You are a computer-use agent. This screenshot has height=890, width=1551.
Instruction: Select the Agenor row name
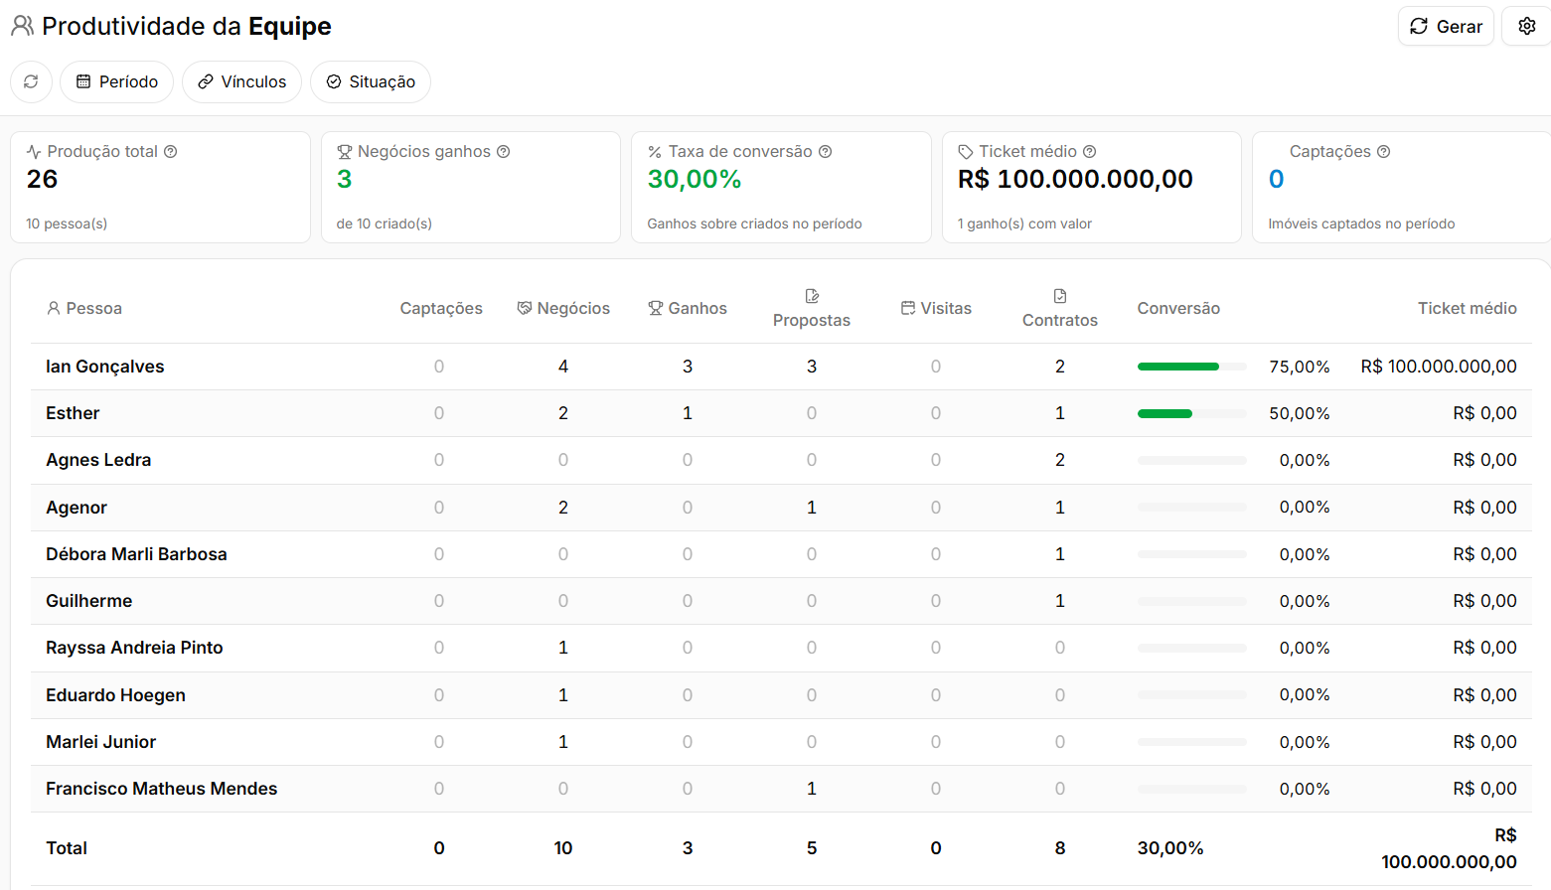77,508
